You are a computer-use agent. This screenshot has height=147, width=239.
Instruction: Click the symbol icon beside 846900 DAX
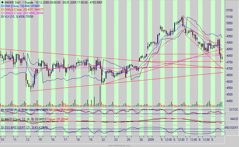(3, 2)
